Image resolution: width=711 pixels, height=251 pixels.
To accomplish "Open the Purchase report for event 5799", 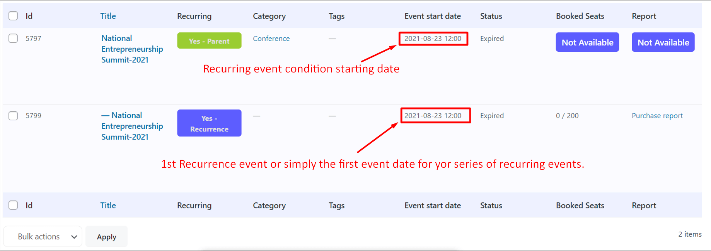I will [657, 115].
